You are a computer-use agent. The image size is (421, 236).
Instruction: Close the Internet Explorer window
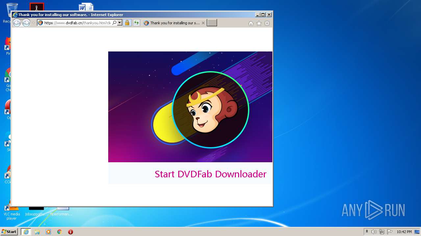[x=269, y=15]
